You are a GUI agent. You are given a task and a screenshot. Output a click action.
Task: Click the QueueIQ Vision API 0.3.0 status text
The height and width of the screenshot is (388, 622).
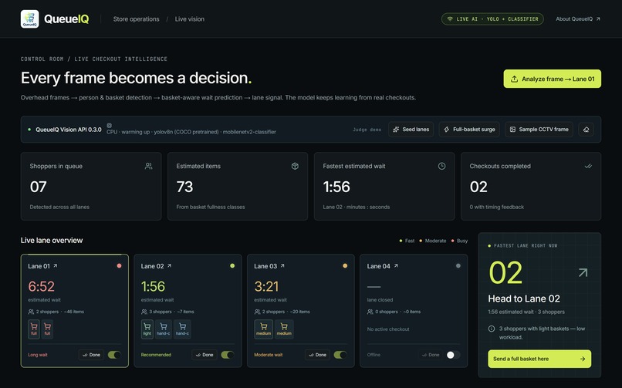click(x=68, y=130)
